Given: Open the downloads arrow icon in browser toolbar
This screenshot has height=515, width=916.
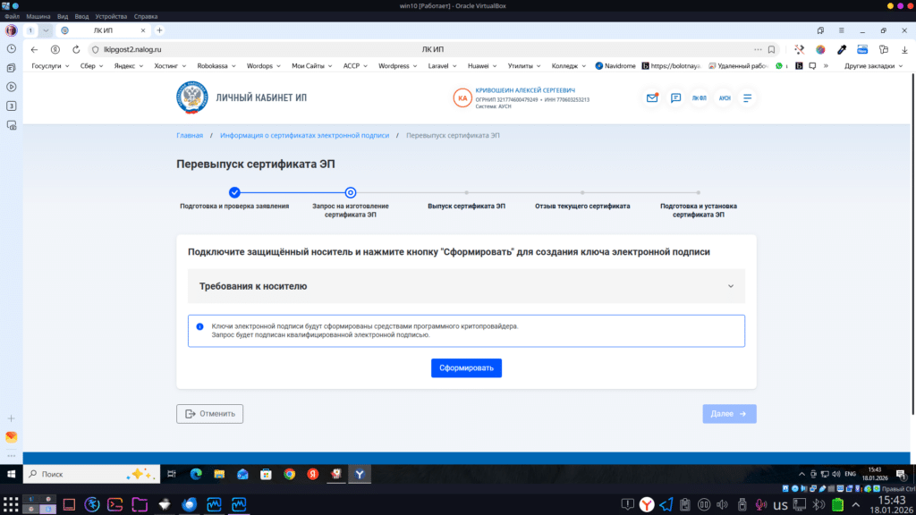Looking at the screenshot, I should pyautogui.click(x=904, y=49).
